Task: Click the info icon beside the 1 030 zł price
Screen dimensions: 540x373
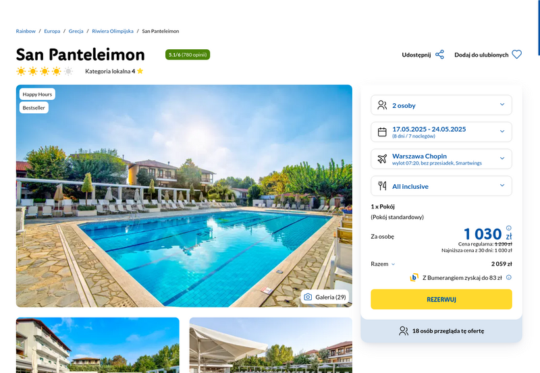Action: pyautogui.click(x=509, y=228)
